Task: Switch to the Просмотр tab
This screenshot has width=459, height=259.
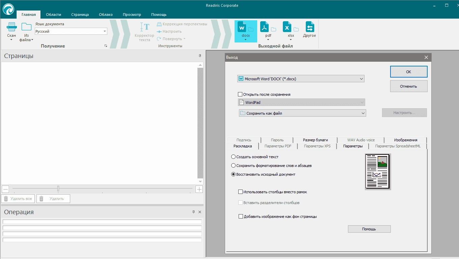Action: coord(132,15)
